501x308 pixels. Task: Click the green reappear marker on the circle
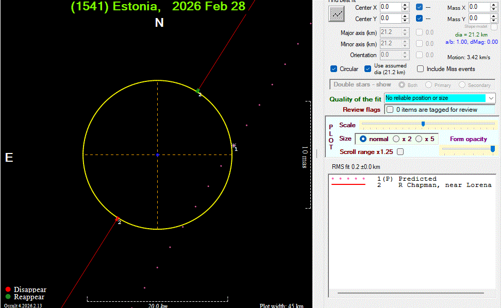point(198,91)
